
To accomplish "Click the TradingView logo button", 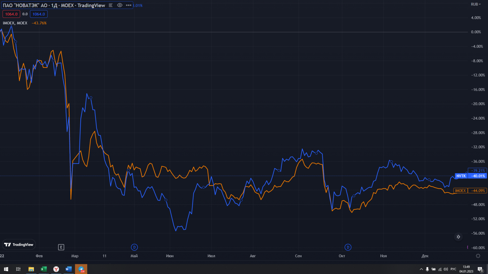I will [x=19, y=244].
